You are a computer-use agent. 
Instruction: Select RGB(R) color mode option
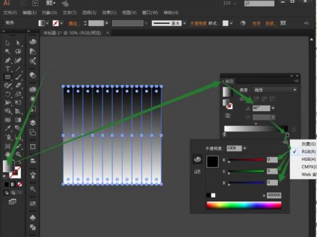click(x=309, y=151)
